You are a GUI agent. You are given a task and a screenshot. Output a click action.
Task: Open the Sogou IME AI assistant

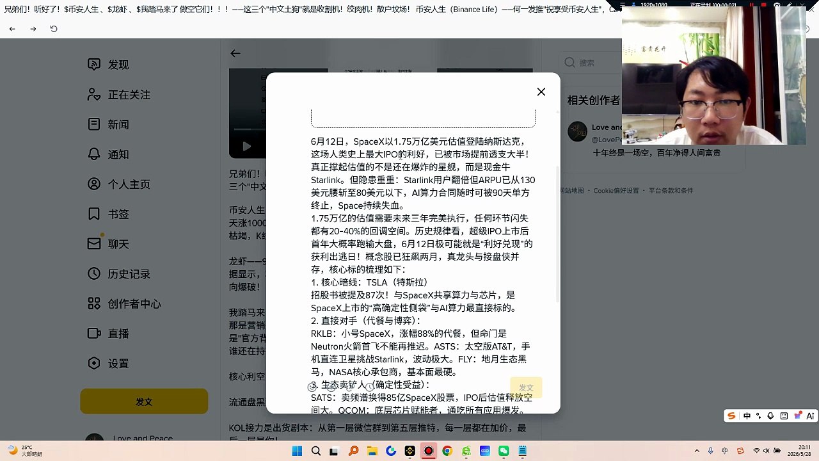coord(811,416)
